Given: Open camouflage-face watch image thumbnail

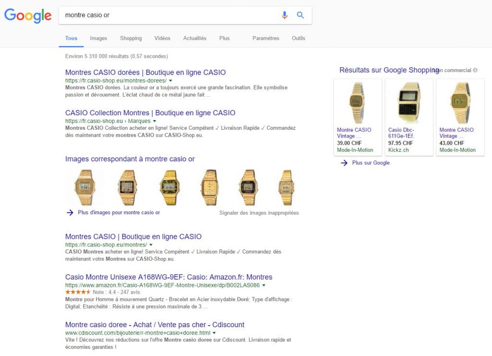Looking at the screenshot, I should [x=170, y=187].
